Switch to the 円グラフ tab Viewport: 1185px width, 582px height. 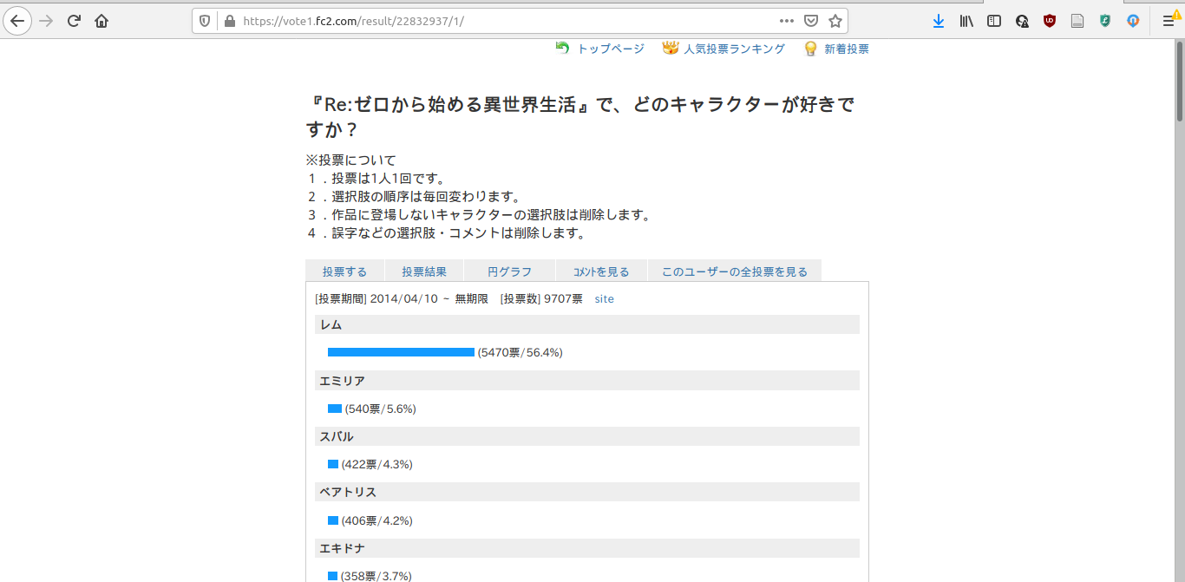[509, 271]
